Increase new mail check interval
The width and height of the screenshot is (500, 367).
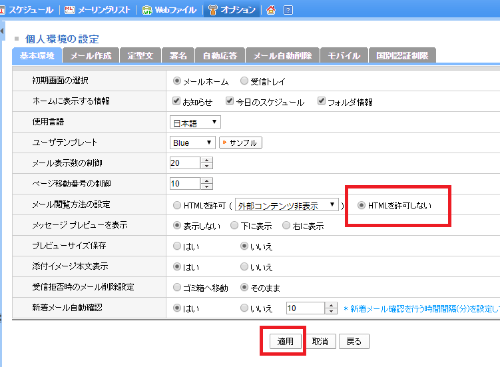pos(331,306)
